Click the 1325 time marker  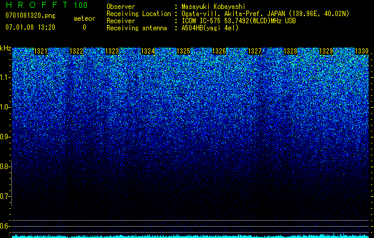(x=183, y=51)
